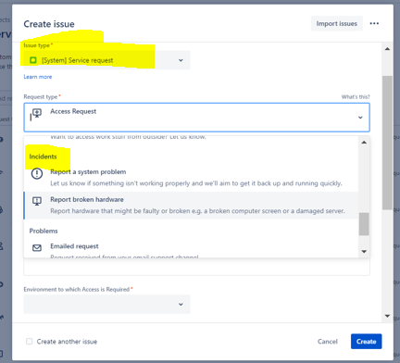Screen dimensions: 400x363
Task: Click the dialog scrollbar down arrow
Action: (x=387, y=316)
